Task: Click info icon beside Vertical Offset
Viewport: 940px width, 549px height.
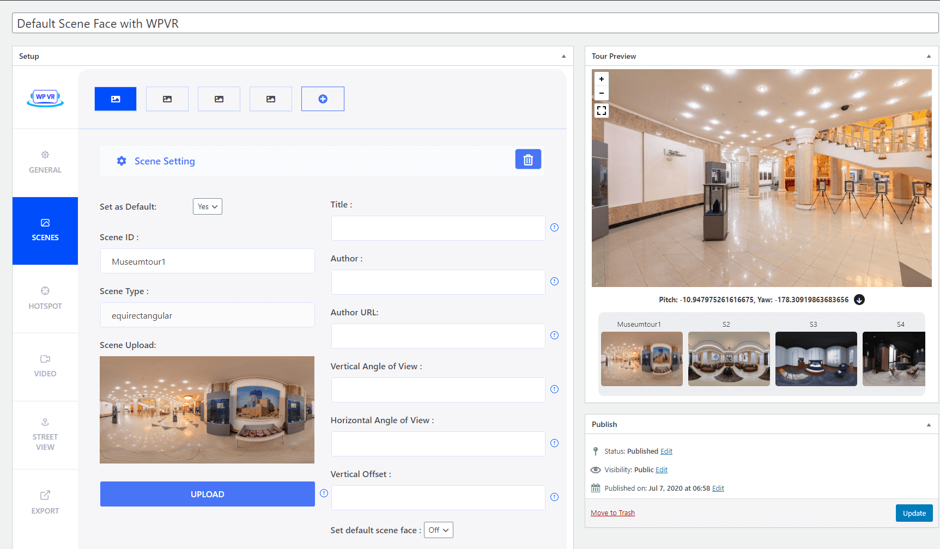Action: [x=554, y=497]
